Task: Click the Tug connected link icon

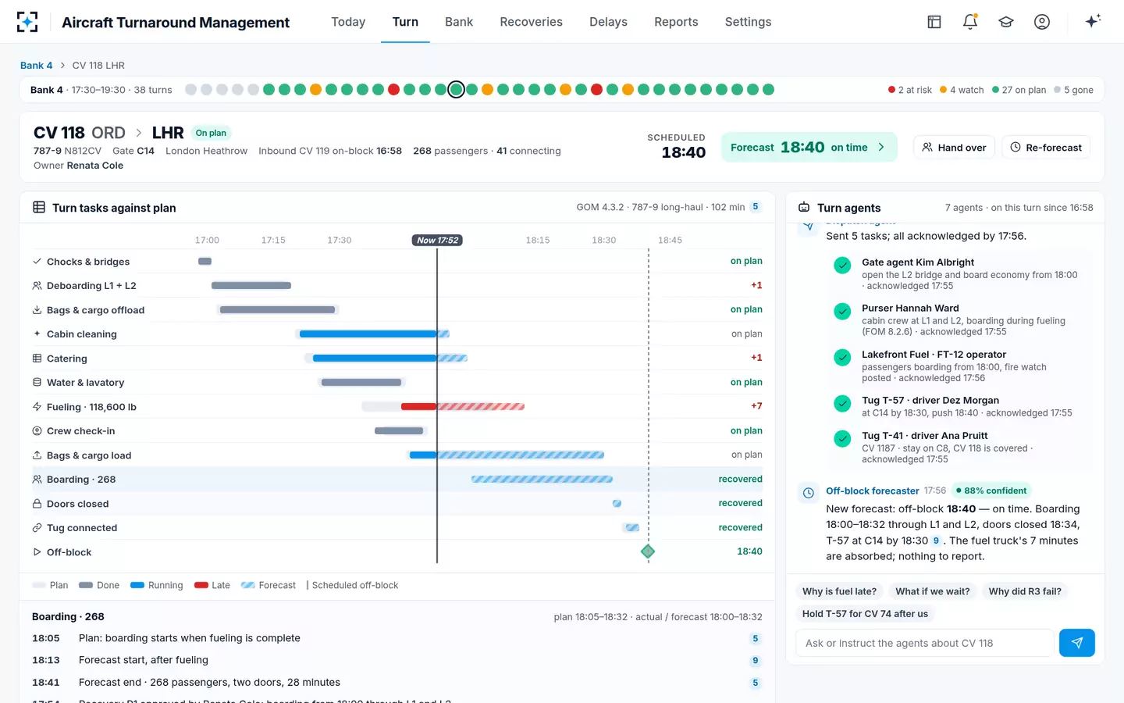Action: 37,528
